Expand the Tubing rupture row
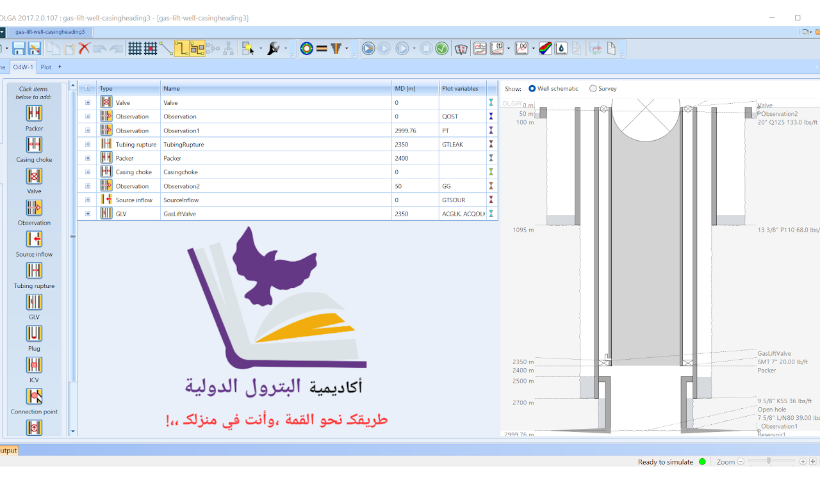The height and width of the screenshot is (480, 820). point(88,145)
